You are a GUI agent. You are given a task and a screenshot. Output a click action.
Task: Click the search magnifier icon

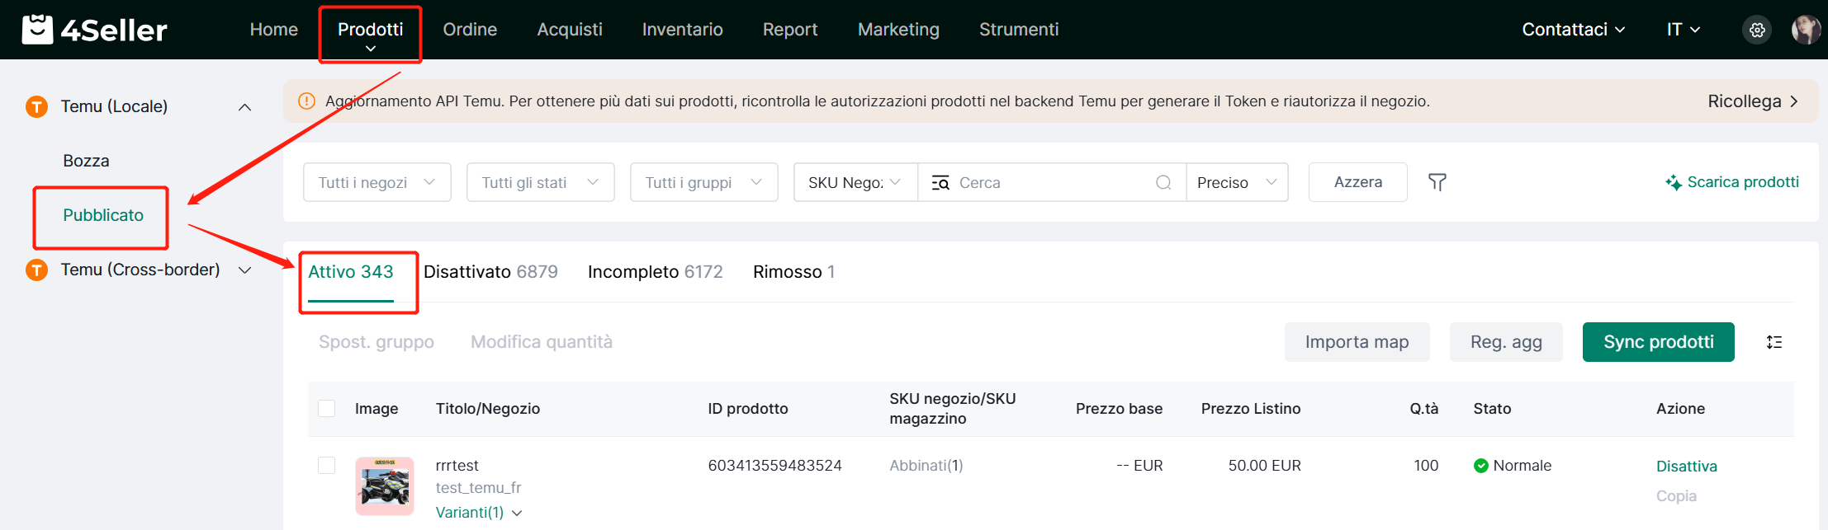[1163, 182]
